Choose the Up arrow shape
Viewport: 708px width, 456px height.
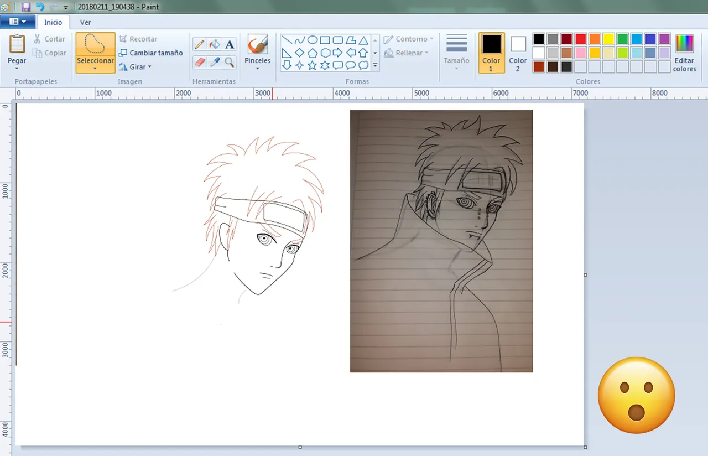click(363, 53)
